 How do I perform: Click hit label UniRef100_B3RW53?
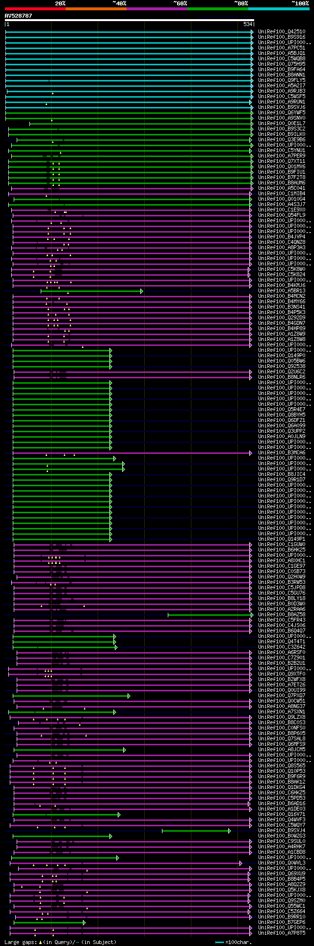(x=283, y=582)
